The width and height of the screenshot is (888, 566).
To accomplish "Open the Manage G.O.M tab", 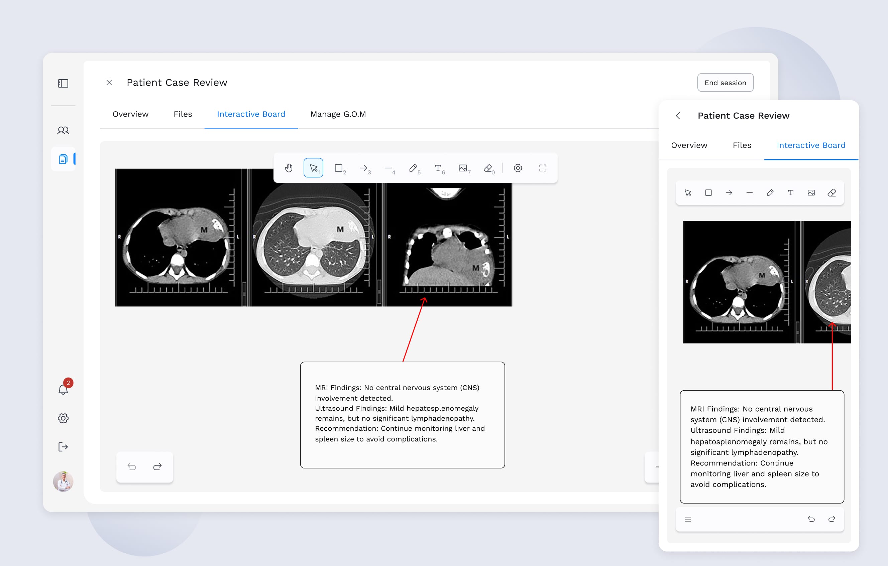I will coord(338,114).
